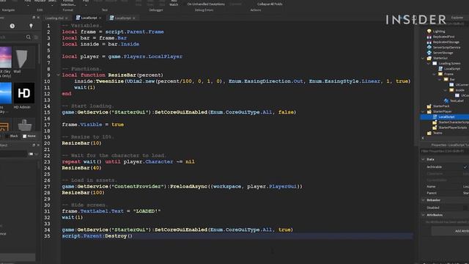Click the Inside frame icon in Explorer
Viewport: 469px width, 264px height.
tap(451, 90)
